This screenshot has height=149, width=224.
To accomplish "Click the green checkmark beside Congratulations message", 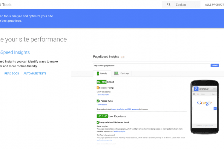I will tap(98, 122).
